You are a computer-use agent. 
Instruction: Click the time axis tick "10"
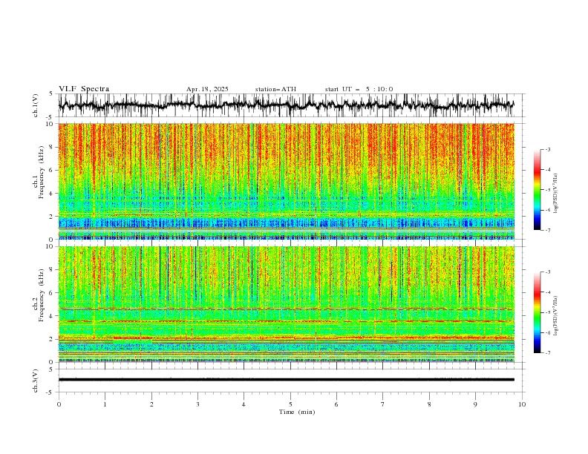pos(522,404)
